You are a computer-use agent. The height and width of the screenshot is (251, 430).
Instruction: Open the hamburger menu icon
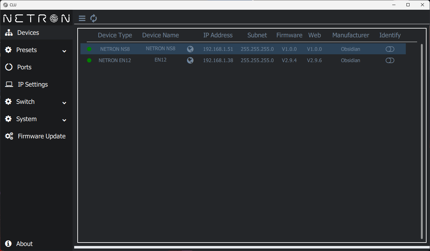coord(82,19)
